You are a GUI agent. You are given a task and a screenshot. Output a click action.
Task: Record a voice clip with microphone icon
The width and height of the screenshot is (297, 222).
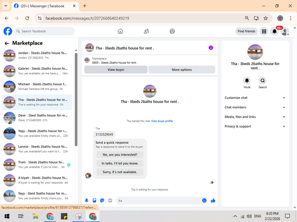87,201
